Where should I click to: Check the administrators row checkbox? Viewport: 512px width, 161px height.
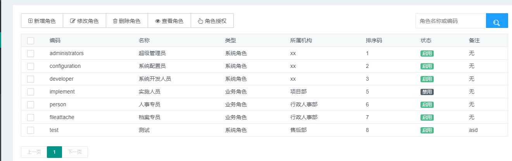click(x=31, y=54)
